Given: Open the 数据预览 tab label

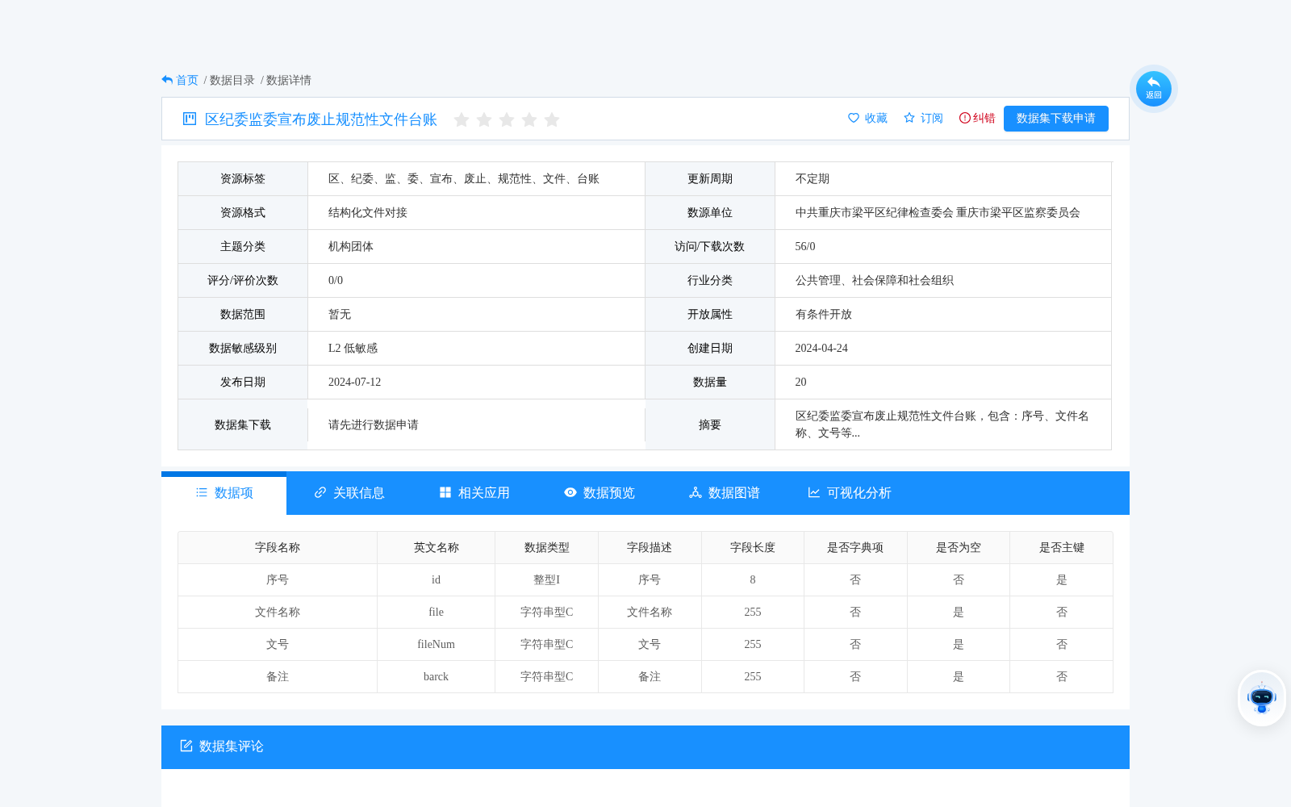Looking at the screenshot, I should 609,493.
